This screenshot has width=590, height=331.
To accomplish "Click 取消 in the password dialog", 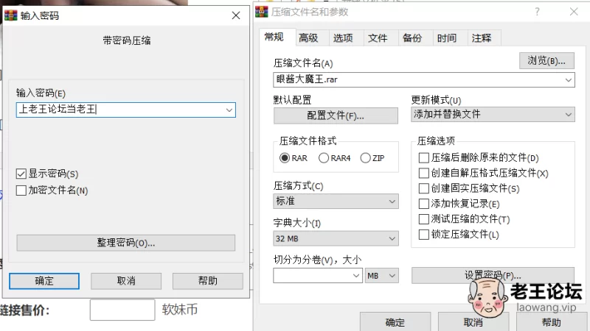I will point(126,281).
